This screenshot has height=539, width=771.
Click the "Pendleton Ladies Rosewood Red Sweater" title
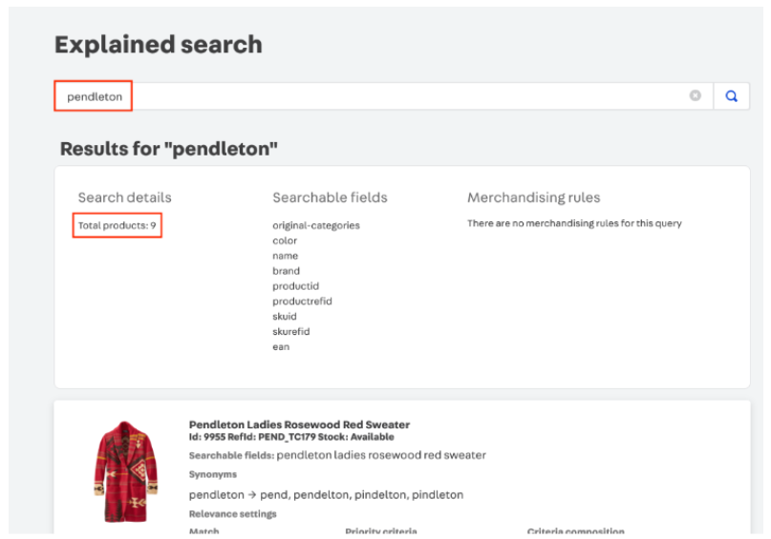[299, 425]
